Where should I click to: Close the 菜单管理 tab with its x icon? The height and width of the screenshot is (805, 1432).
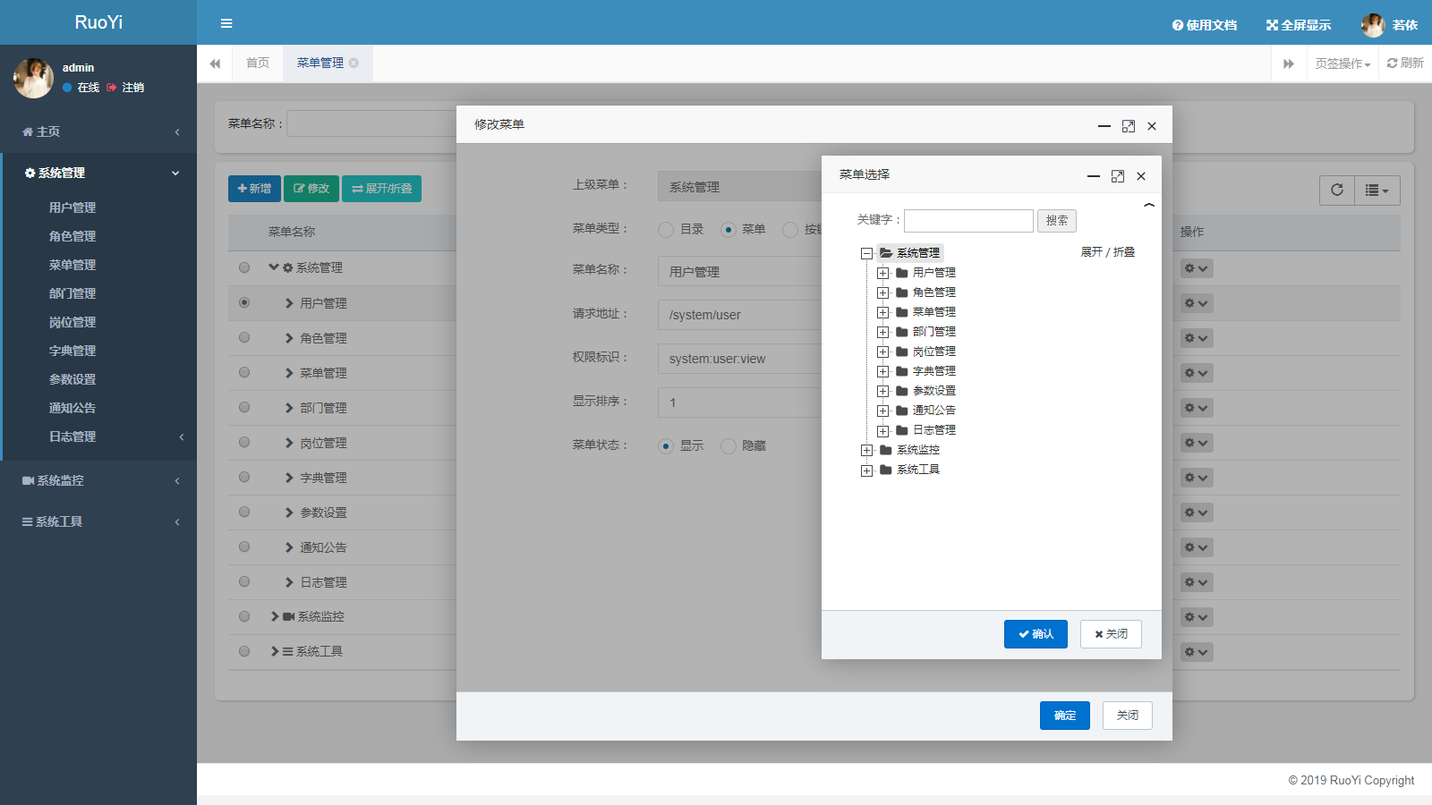[354, 63]
